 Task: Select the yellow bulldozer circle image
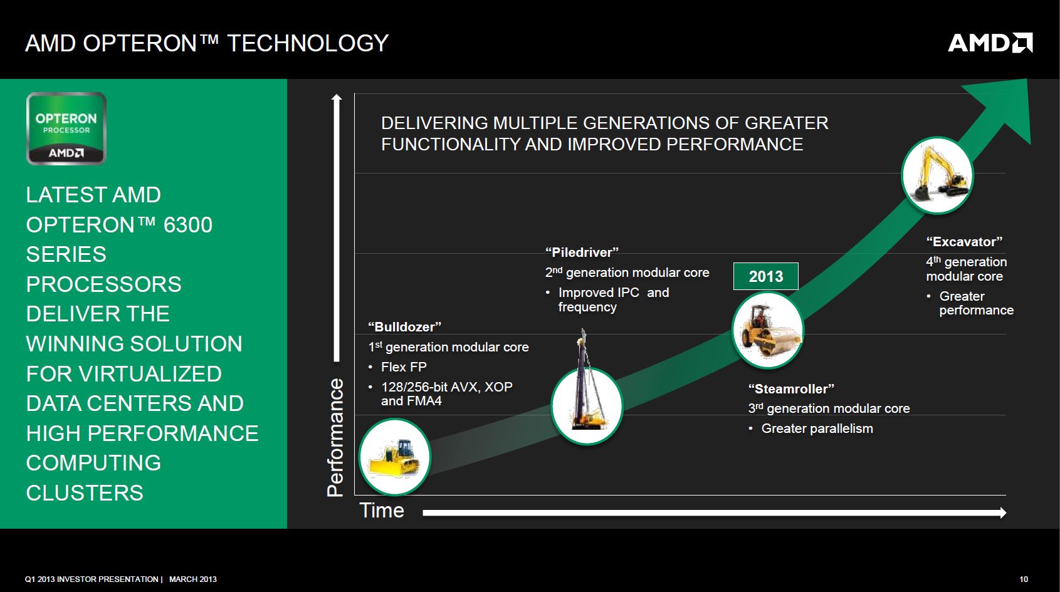coord(395,457)
